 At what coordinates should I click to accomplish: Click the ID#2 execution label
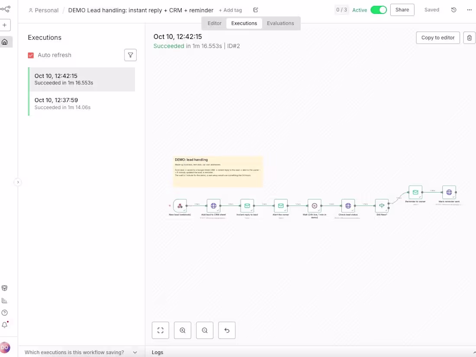point(233,46)
